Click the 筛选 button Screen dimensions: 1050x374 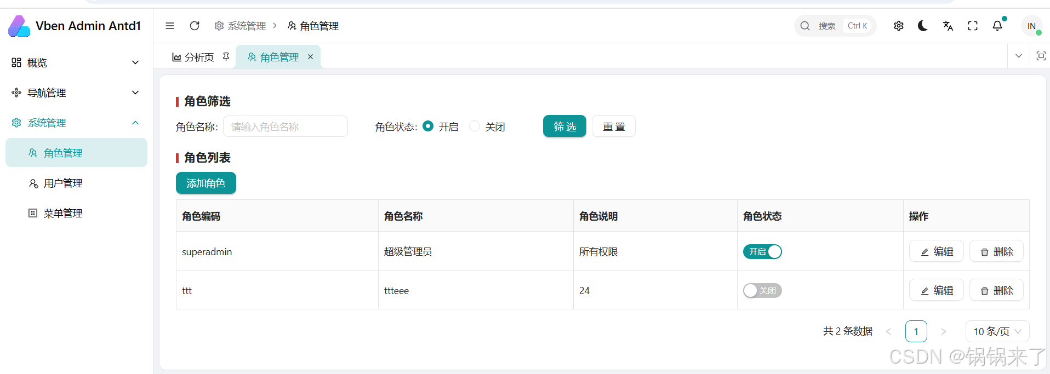click(x=564, y=126)
